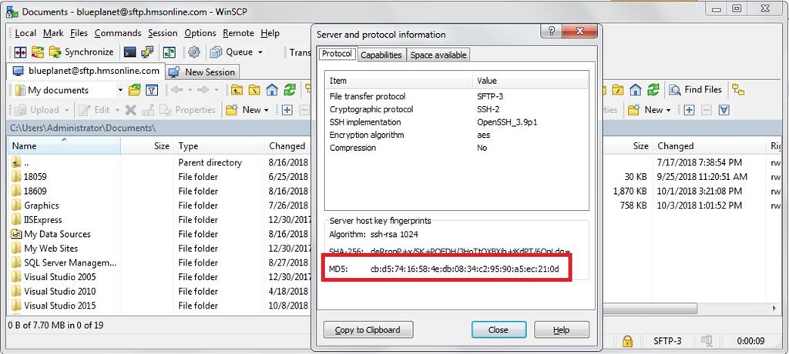Toggle the remote directory tree icon

[x=738, y=90]
